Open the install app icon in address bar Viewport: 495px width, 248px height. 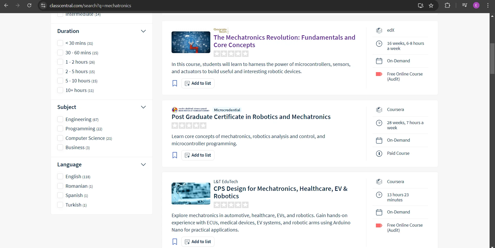coord(421,5)
